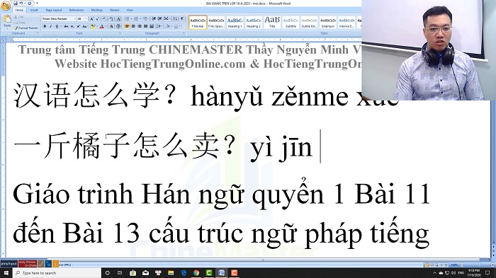Image resolution: width=496 pixels, height=278 pixels.
Task: Grow the font size
Action: click(x=91, y=19)
